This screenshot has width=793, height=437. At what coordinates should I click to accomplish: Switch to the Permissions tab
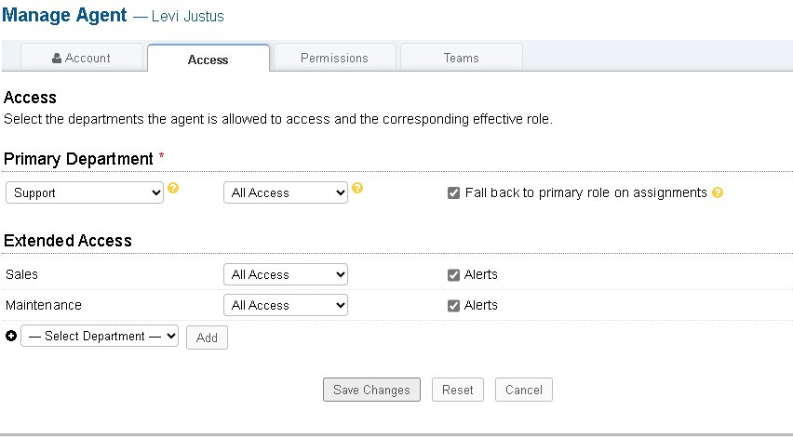point(334,58)
